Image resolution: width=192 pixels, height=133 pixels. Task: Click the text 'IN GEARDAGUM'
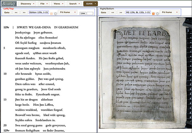66,27
